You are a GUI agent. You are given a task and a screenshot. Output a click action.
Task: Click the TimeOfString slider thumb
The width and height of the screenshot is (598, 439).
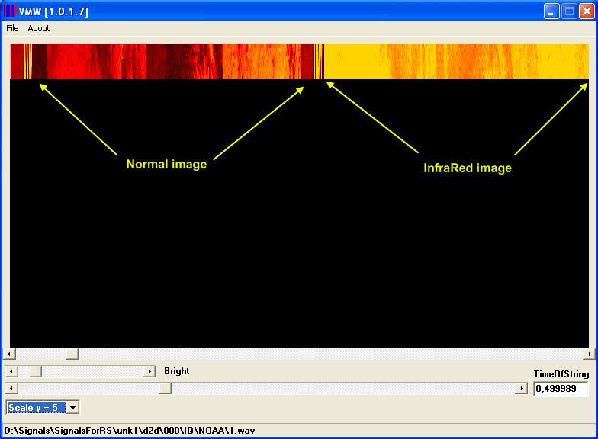coord(165,389)
